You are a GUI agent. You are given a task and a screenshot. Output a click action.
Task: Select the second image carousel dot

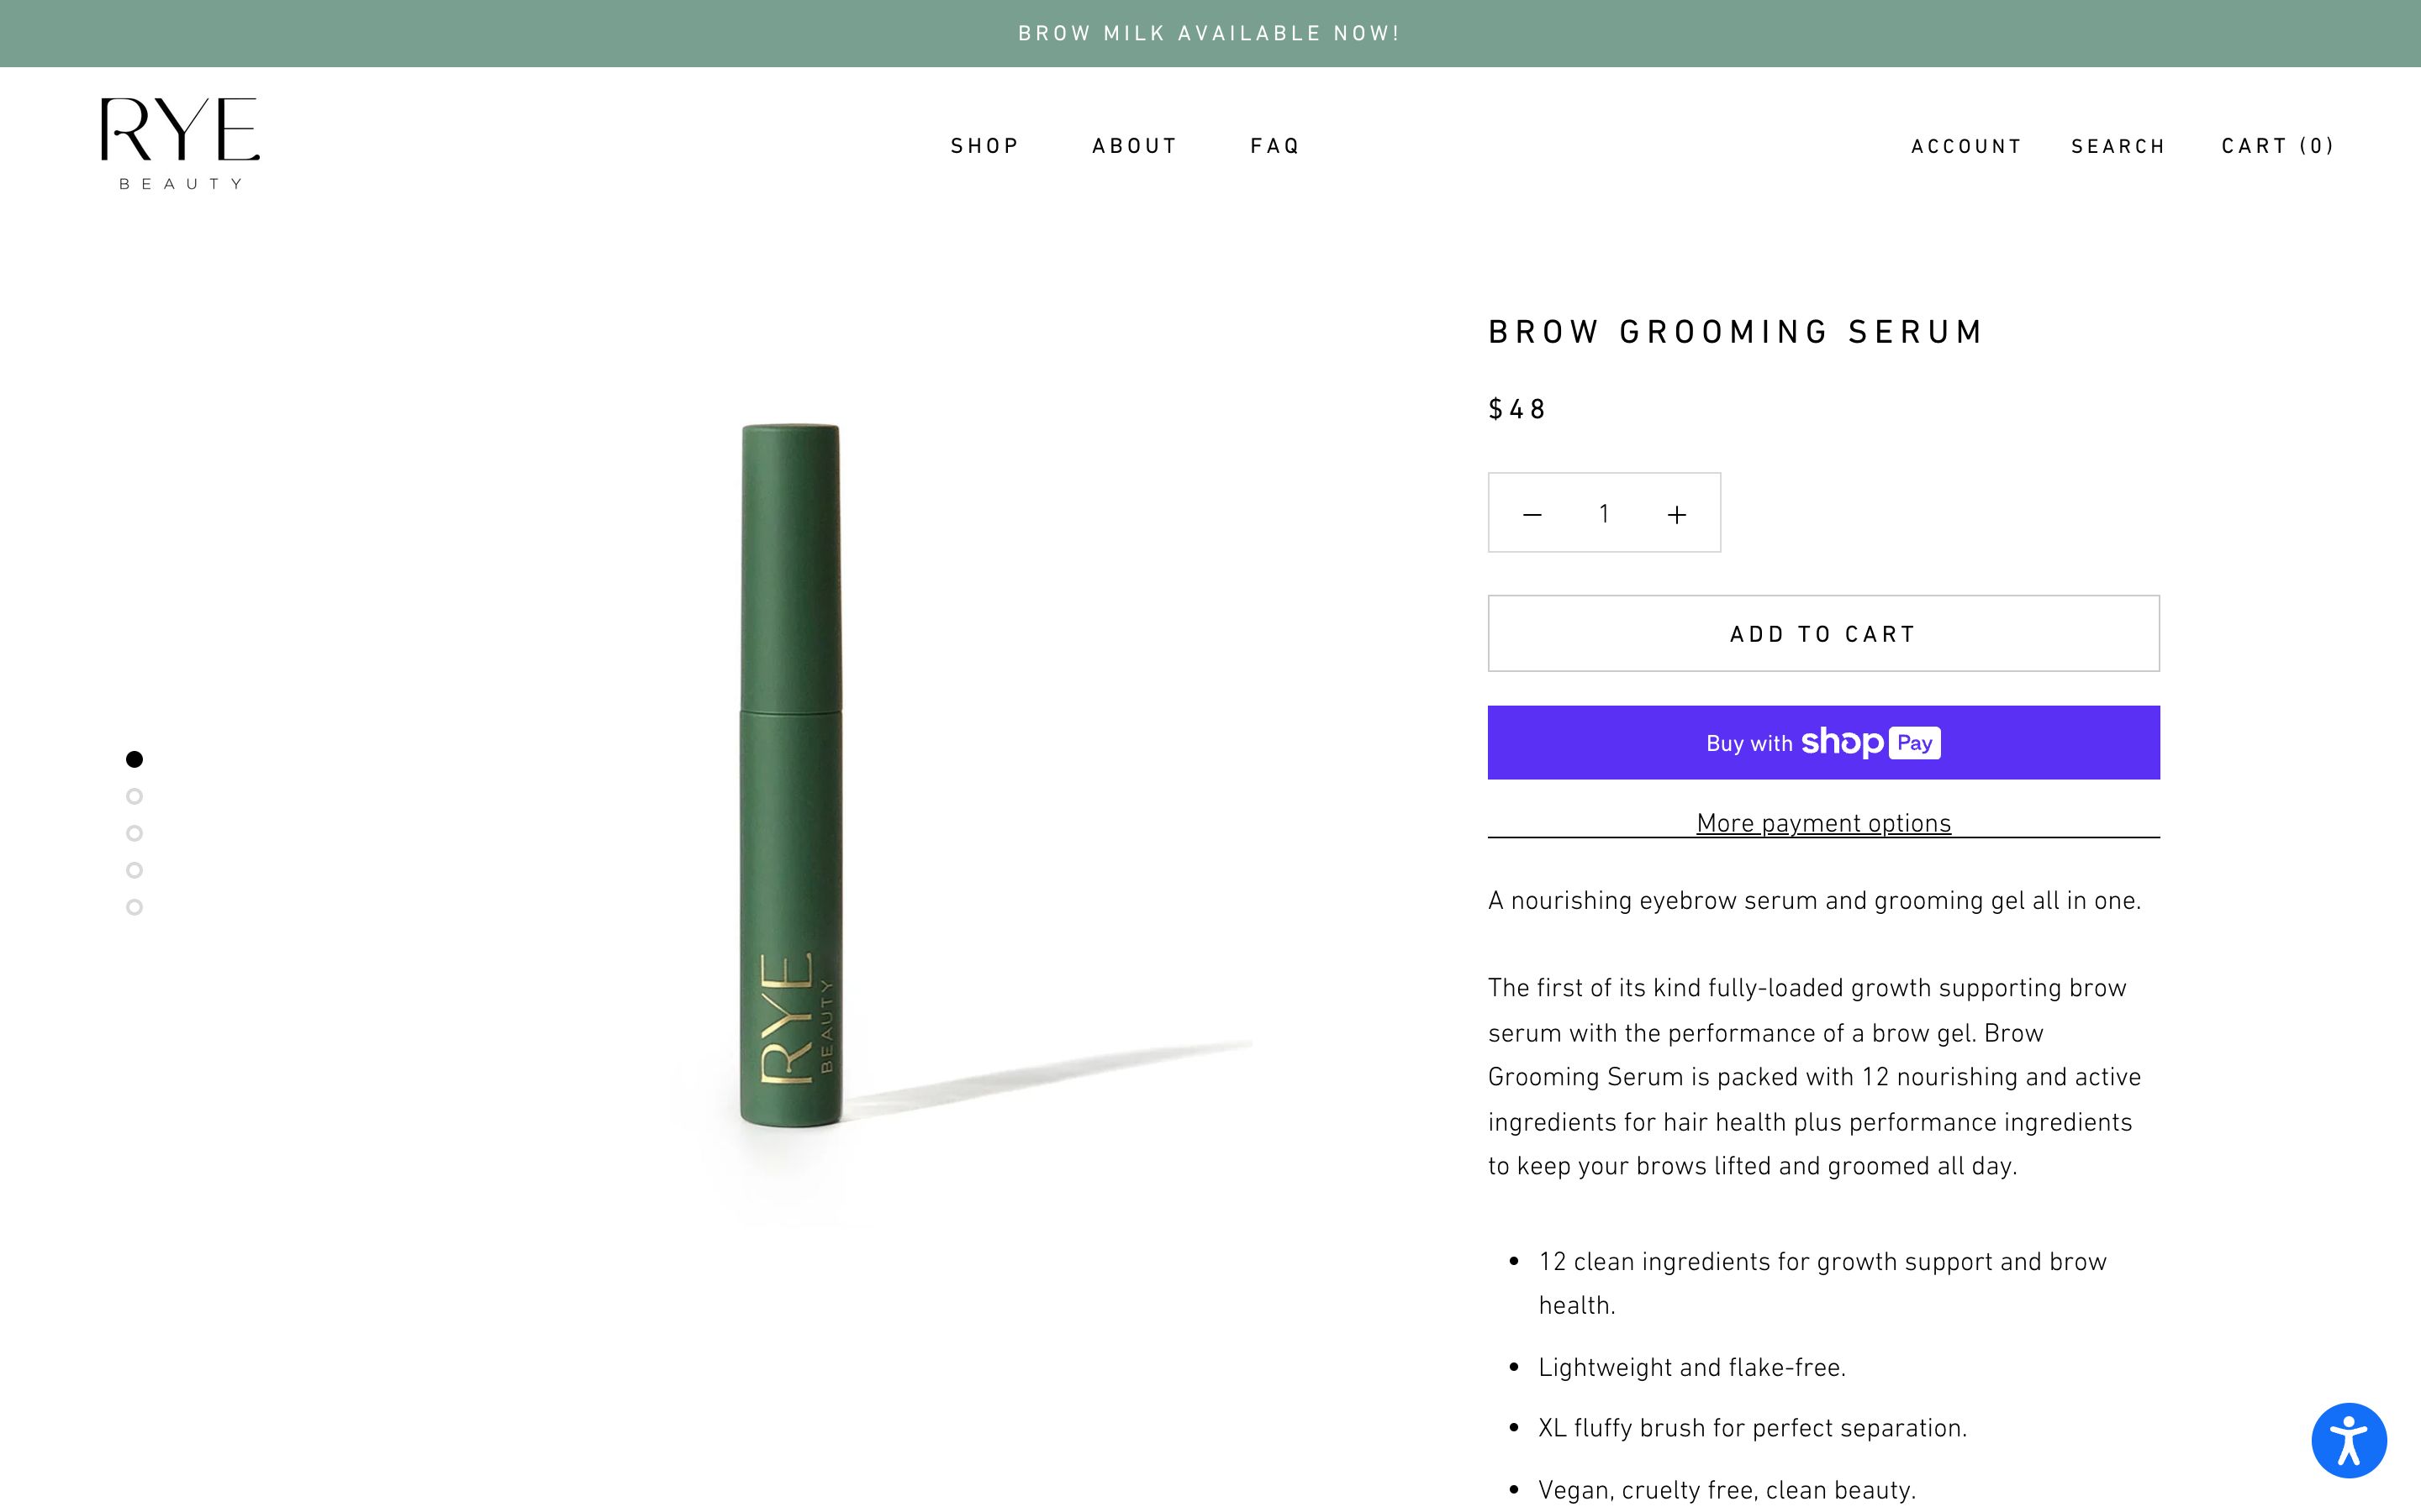pyautogui.click(x=134, y=796)
